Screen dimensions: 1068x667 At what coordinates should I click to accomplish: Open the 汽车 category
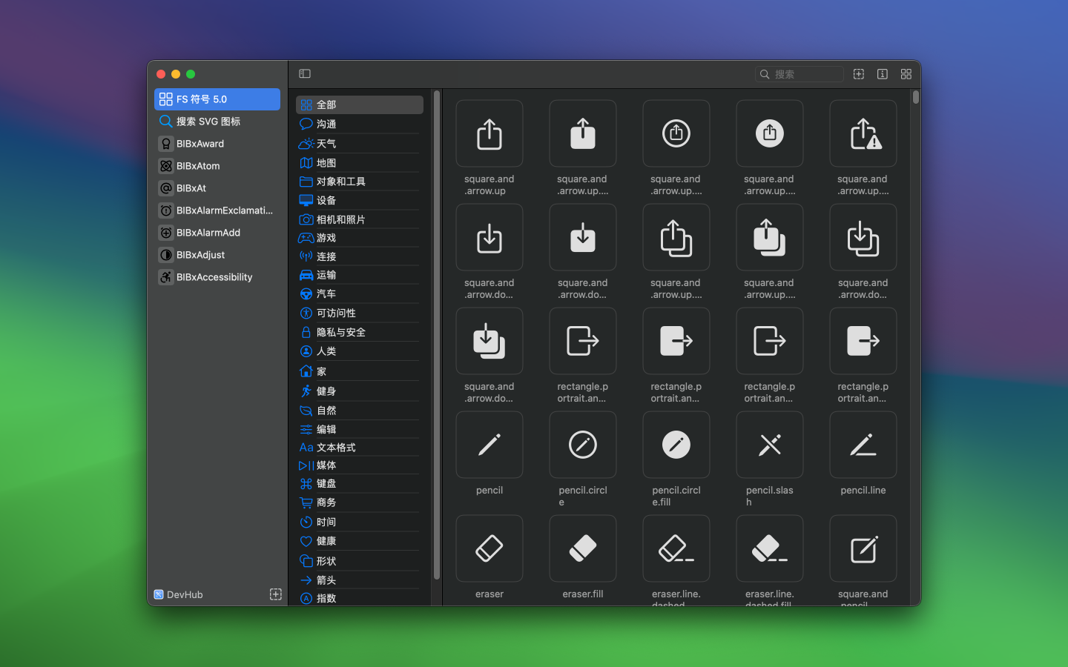[x=360, y=293]
